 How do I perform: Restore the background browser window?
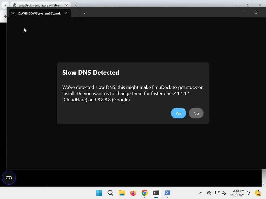click(248, 5)
